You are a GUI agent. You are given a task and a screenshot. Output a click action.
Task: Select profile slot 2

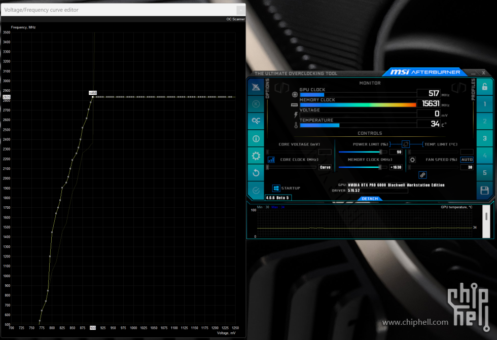click(485, 121)
